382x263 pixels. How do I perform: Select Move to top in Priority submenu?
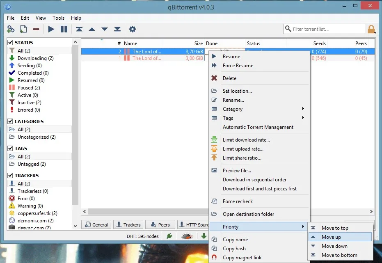pyautogui.click(x=340, y=228)
